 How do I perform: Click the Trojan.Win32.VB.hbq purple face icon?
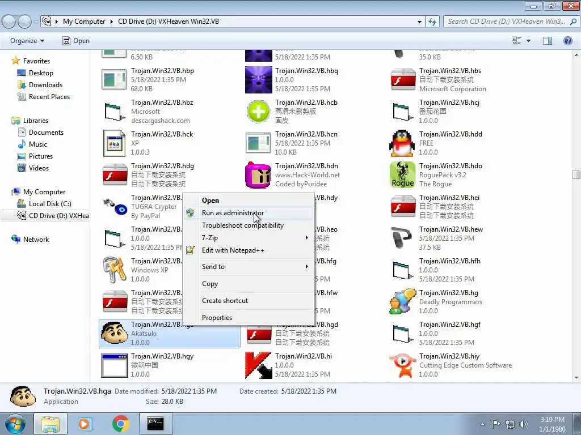[x=259, y=79]
